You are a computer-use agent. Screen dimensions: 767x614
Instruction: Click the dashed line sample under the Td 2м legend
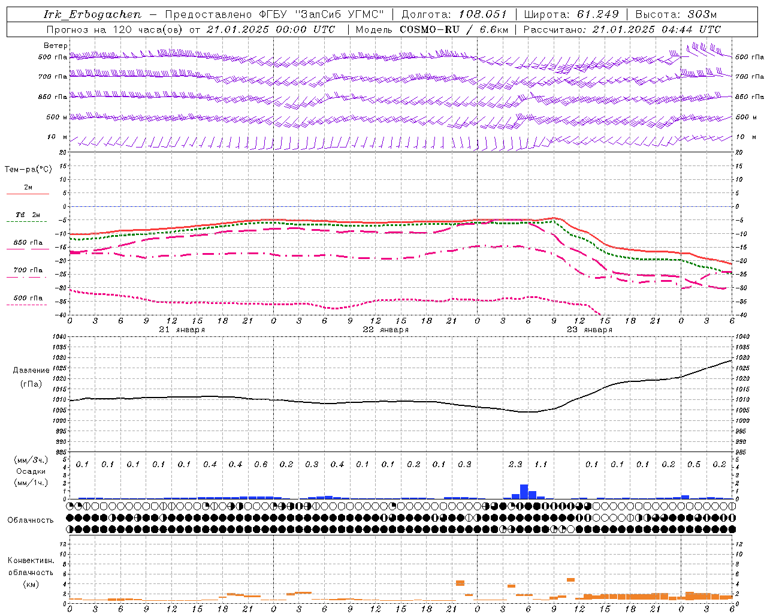click(x=28, y=222)
